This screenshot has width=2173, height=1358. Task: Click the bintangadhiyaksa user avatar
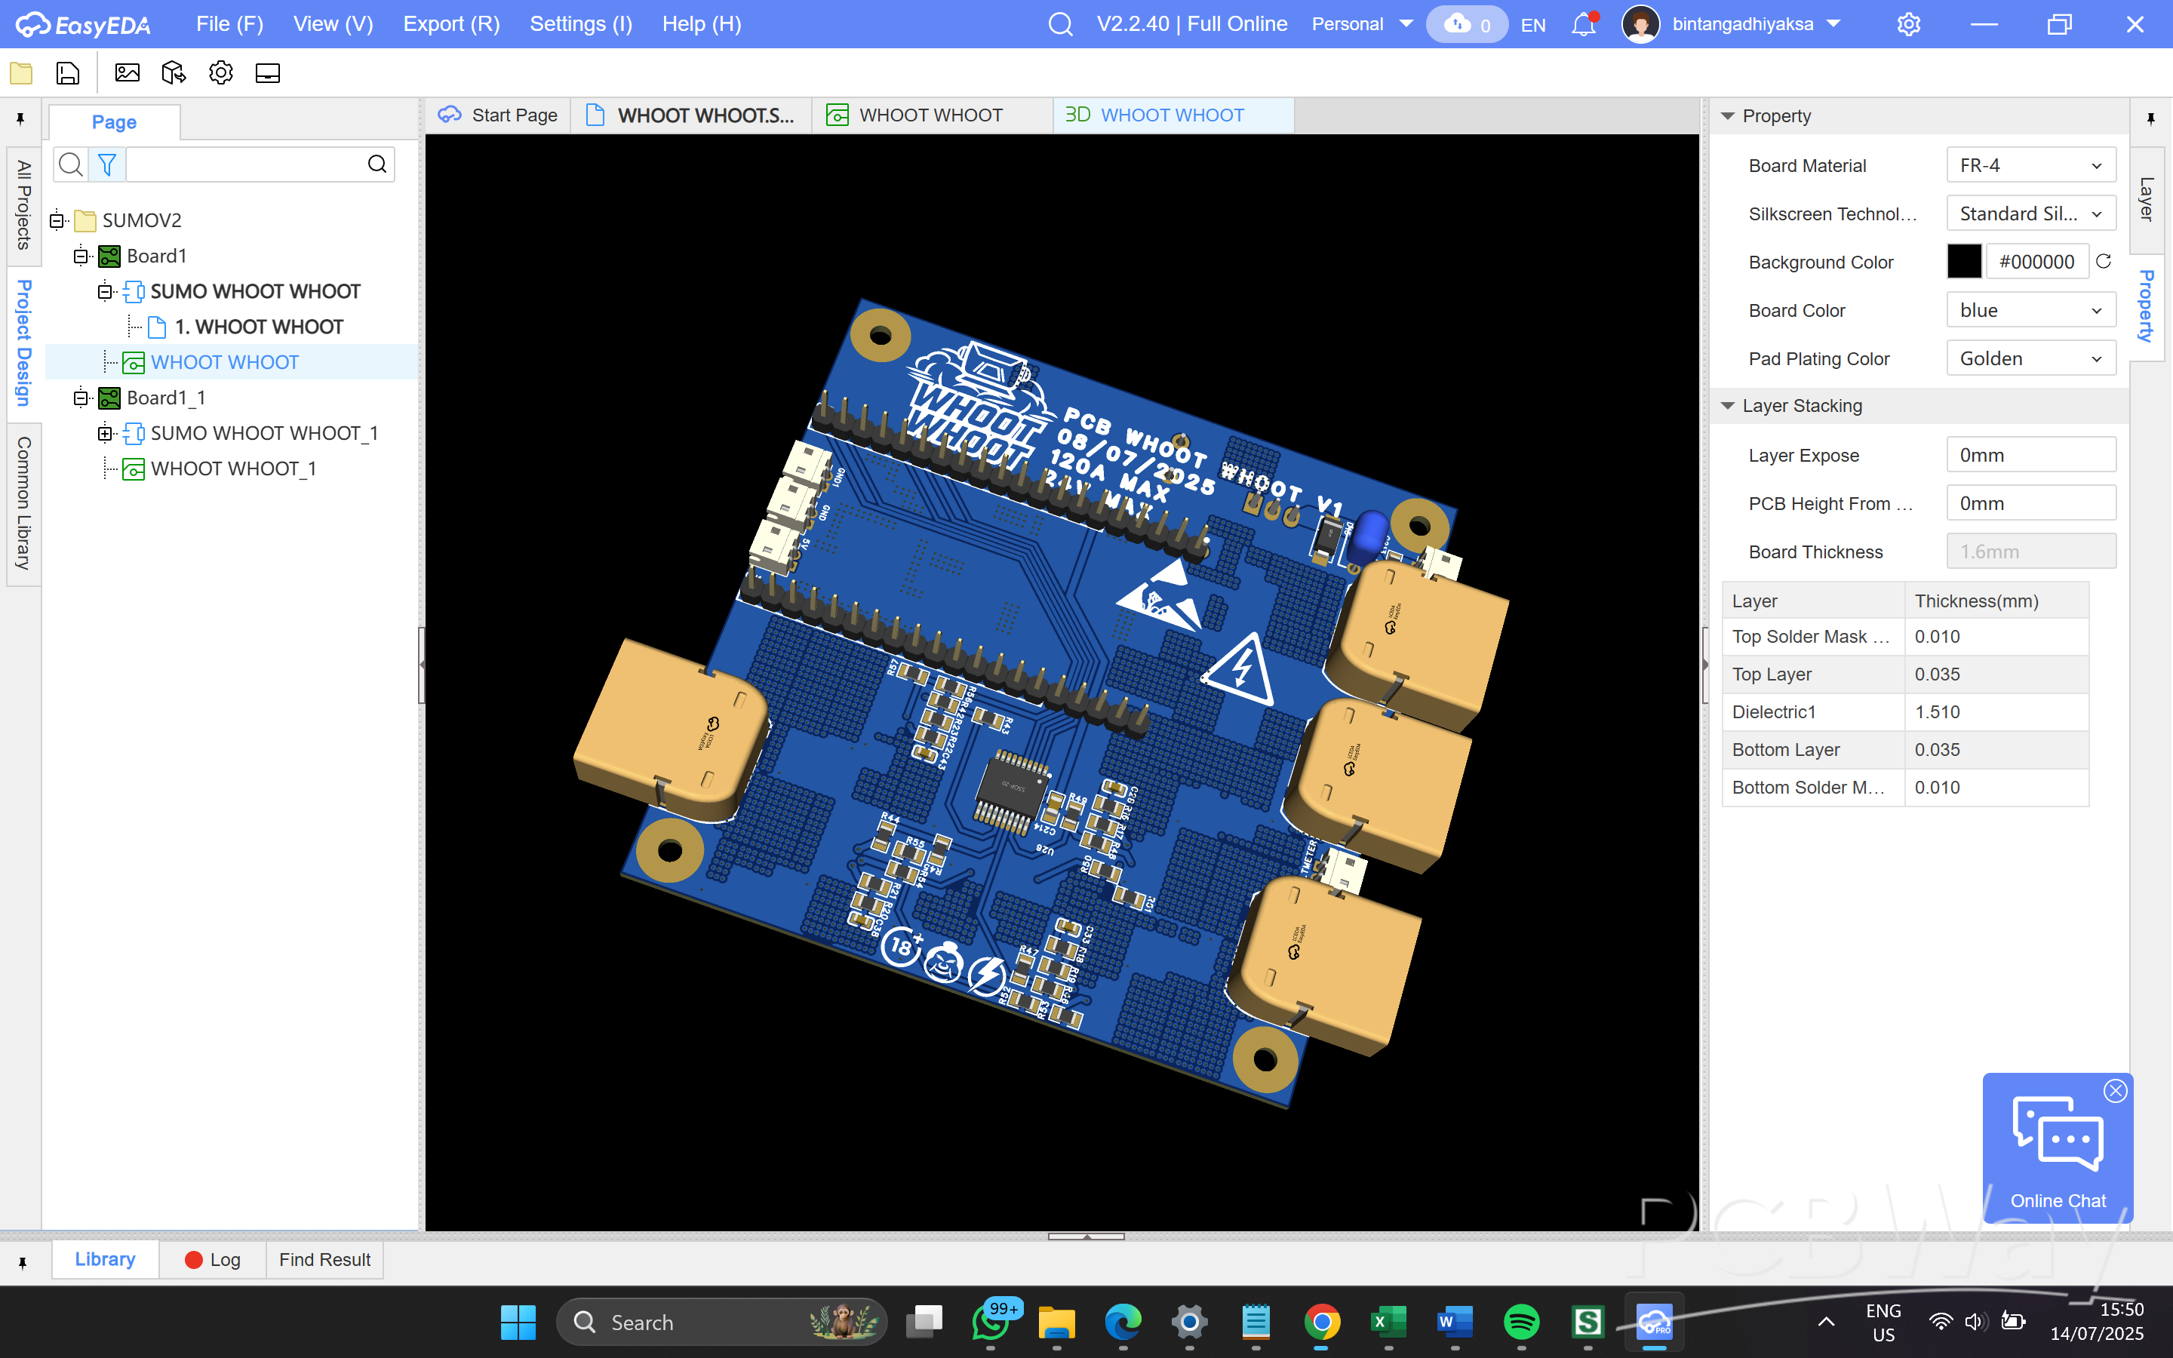point(1640,24)
